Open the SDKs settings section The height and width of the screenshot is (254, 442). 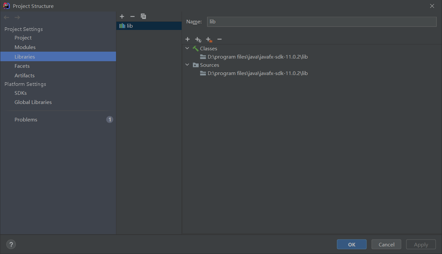tap(20, 93)
